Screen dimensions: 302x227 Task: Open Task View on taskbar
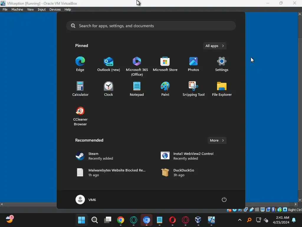point(107,220)
